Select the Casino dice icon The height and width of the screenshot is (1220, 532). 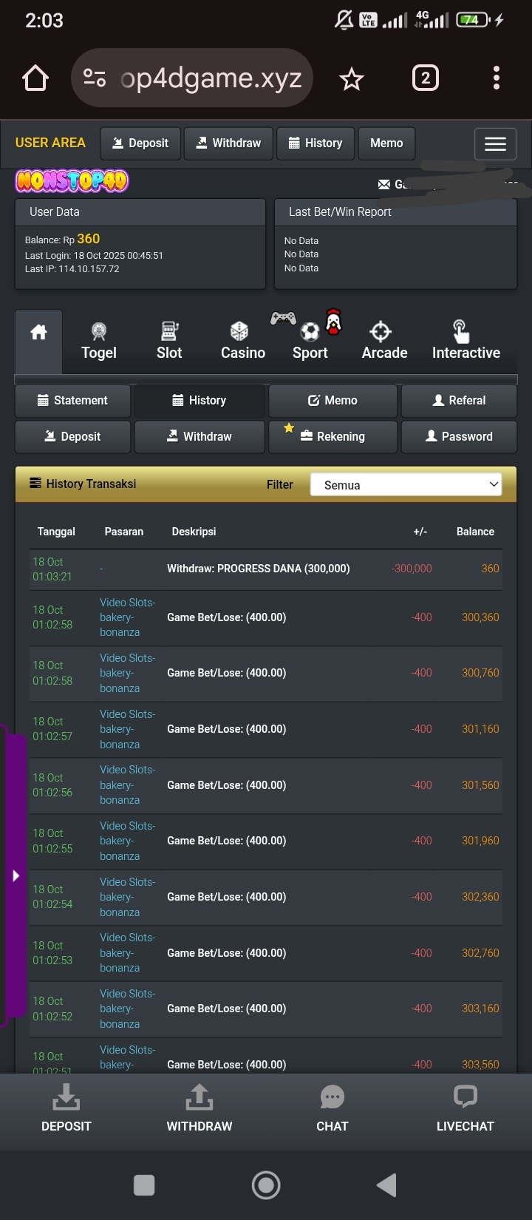(x=239, y=331)
